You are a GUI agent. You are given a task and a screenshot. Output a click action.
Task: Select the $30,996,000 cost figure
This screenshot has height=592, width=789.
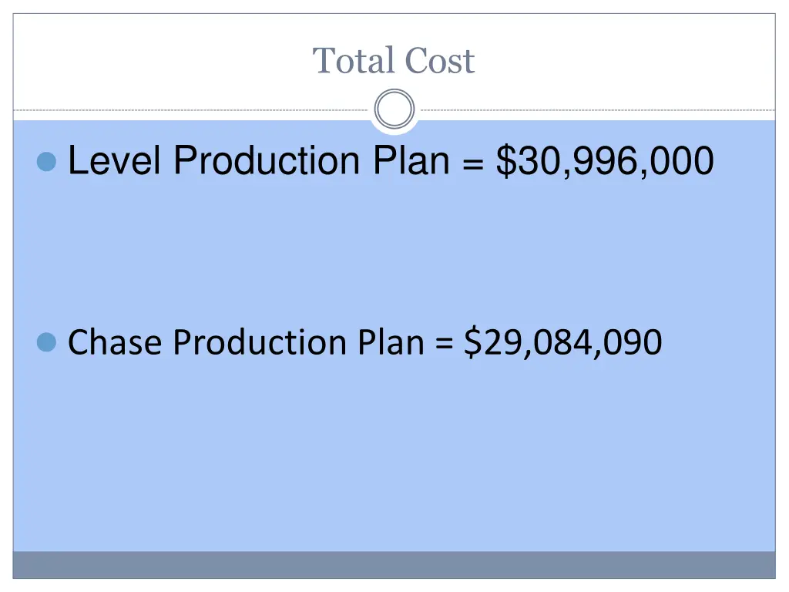[605, 162]
